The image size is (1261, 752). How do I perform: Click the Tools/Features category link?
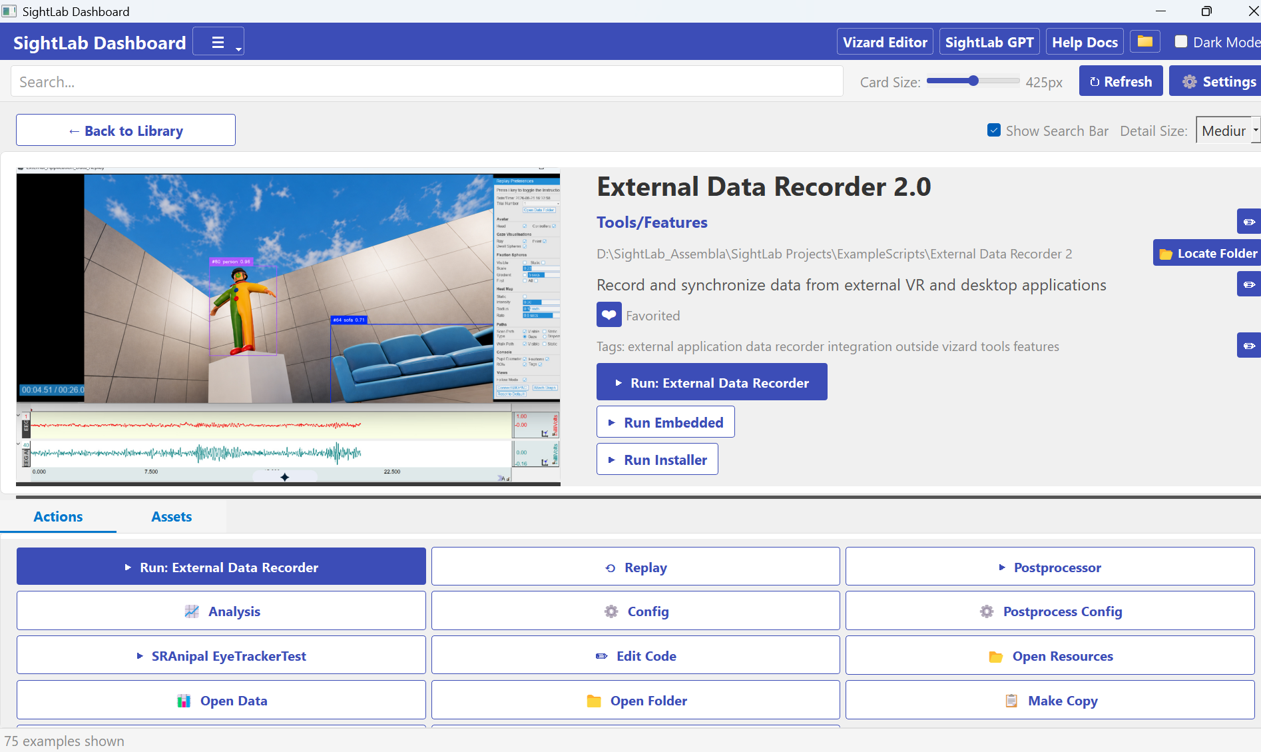[x=652, y=222]
